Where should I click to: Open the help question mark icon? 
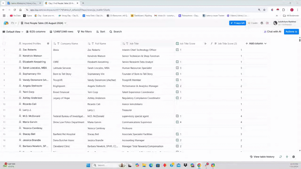262,23
